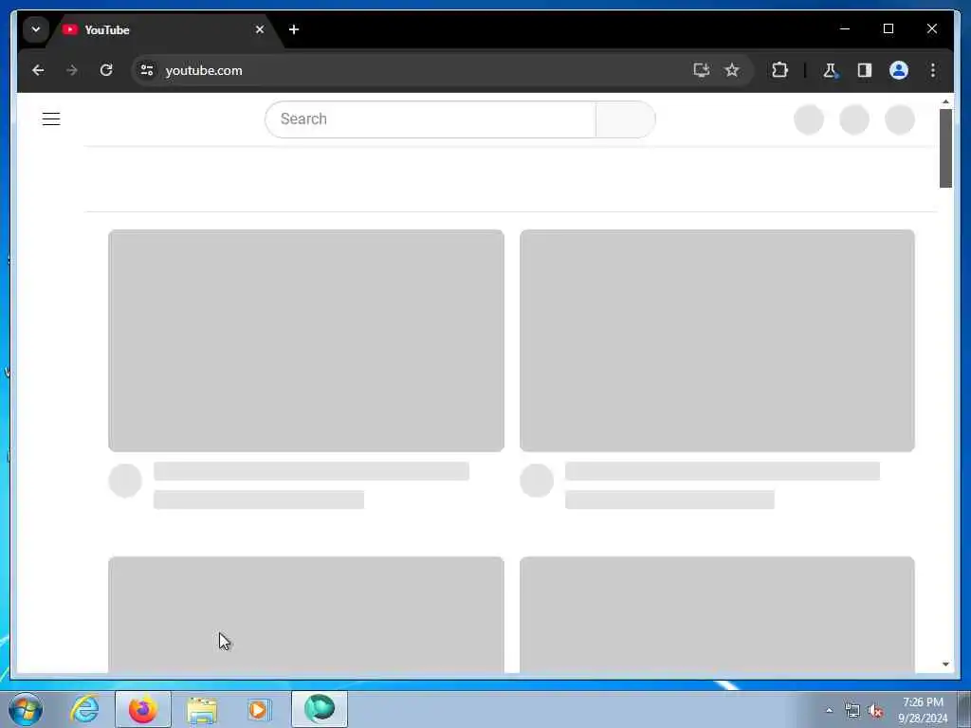
Task: Open Chrome Labs flask icon
Action: 831,70
